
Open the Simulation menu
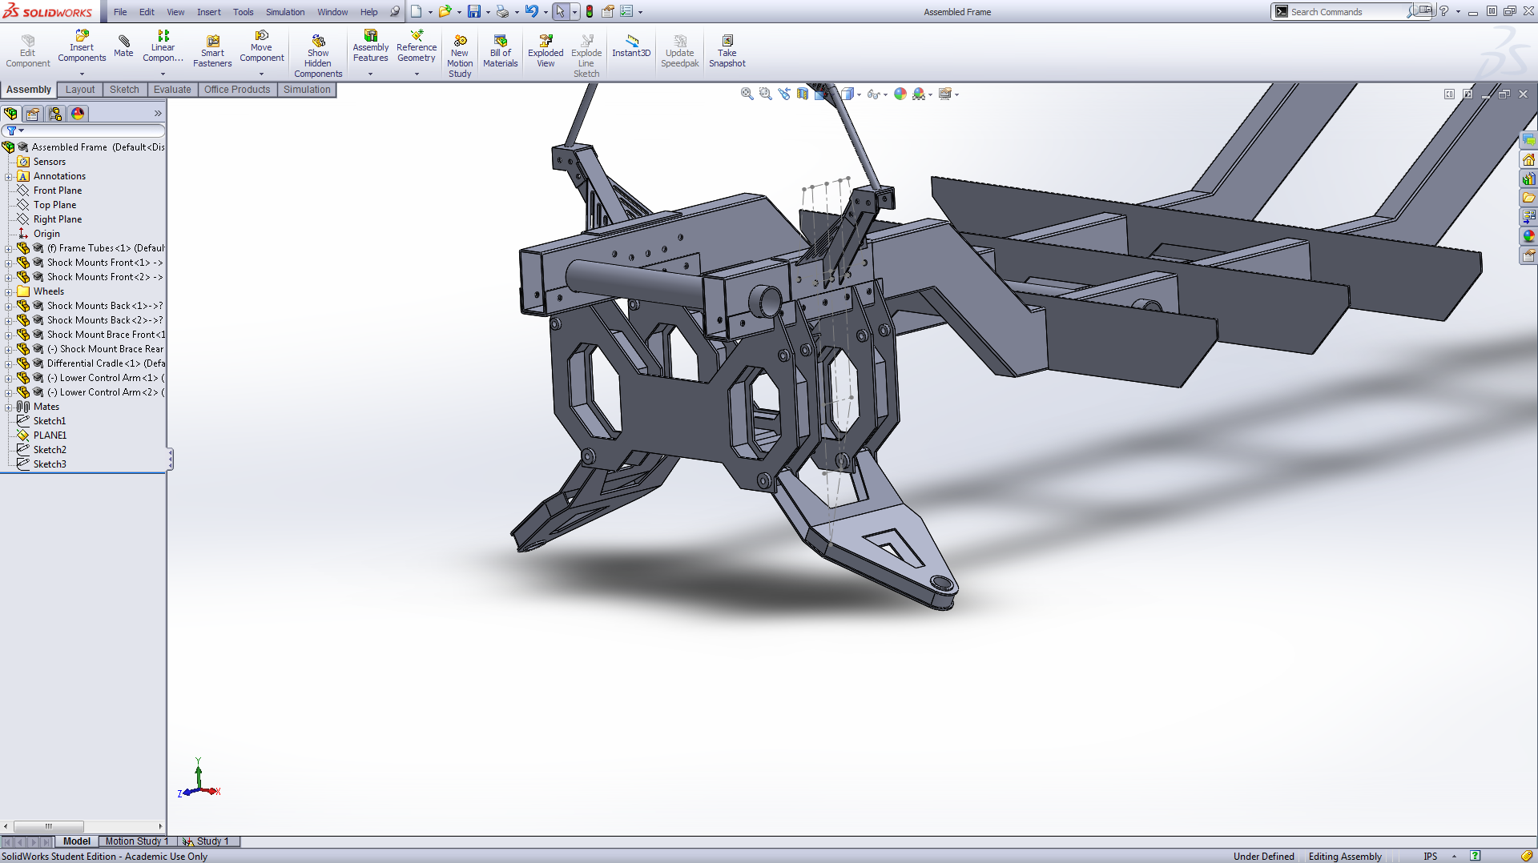pyautogui.click(x=285, y=12)
